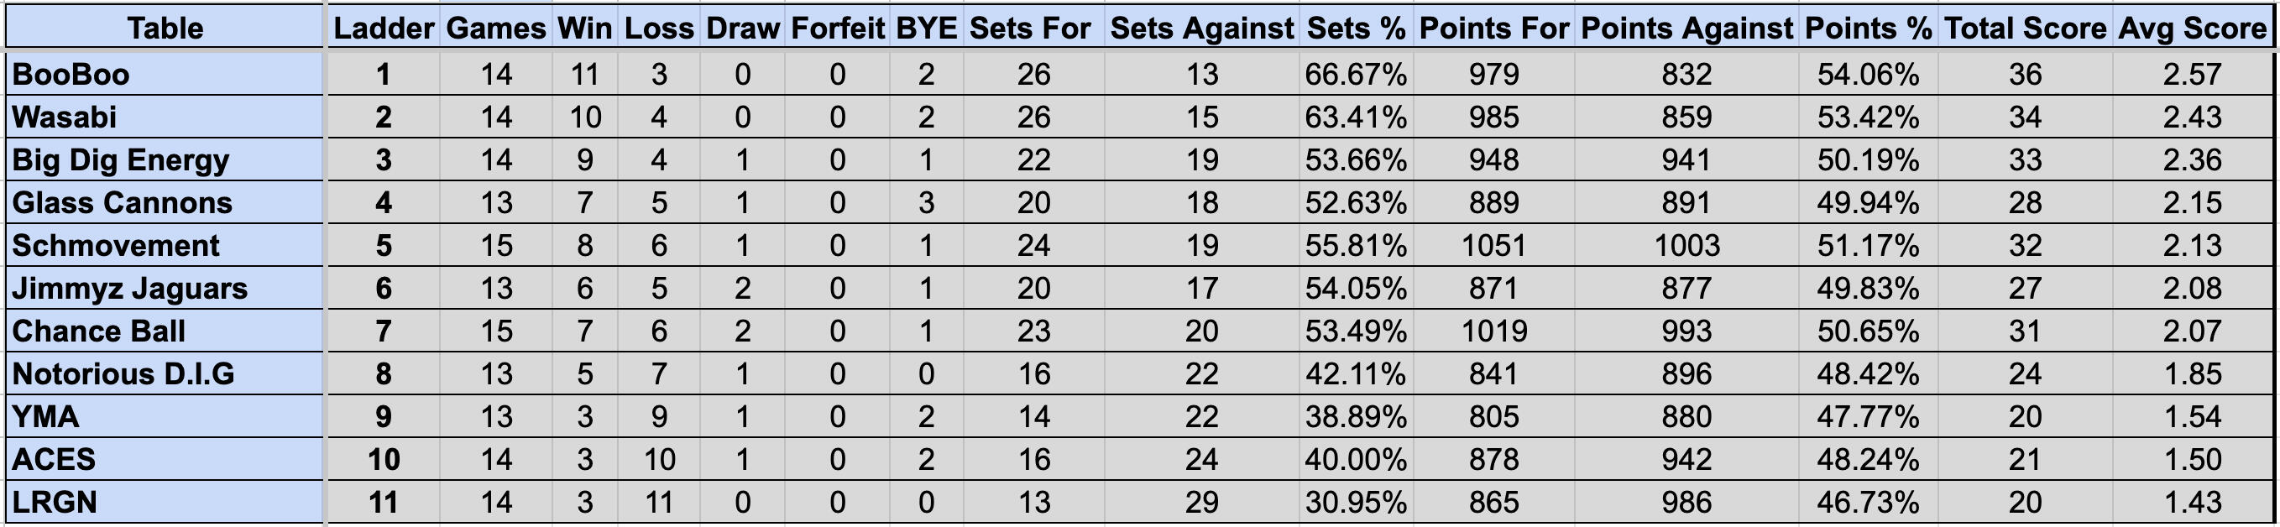Image resolution: width=2280 pixels, height=527 pixels.
Task: Select the YMA team cell
Action: (x=165, y=416)
